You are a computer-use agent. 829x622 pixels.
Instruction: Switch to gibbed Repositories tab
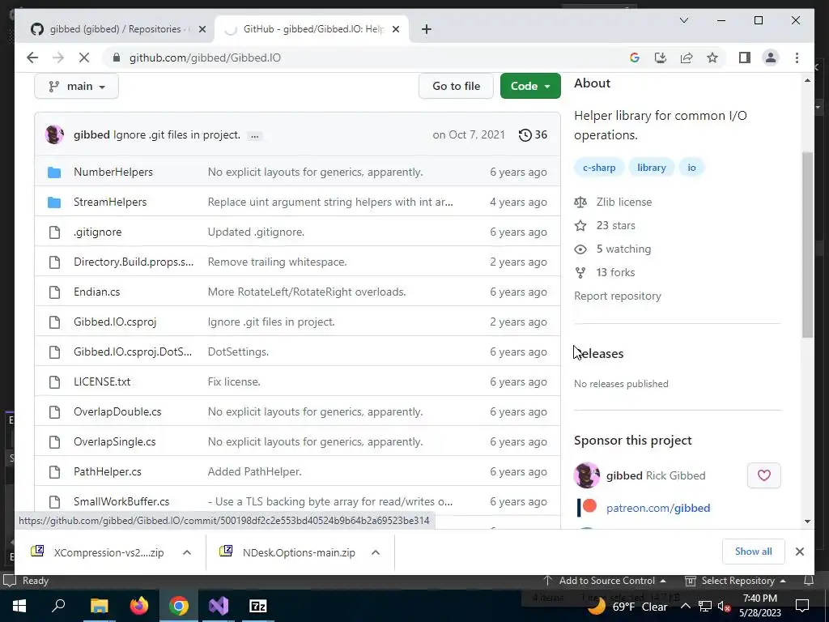(x=115, y=29)
